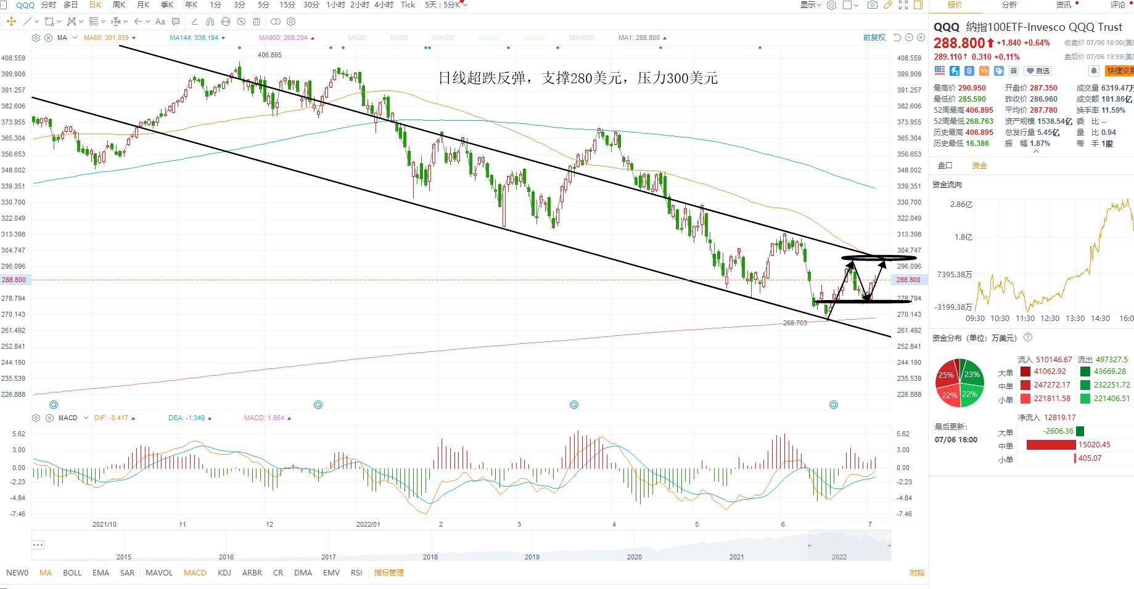
Task: Close the MACD indicator panel
Action: click(49, 418)
